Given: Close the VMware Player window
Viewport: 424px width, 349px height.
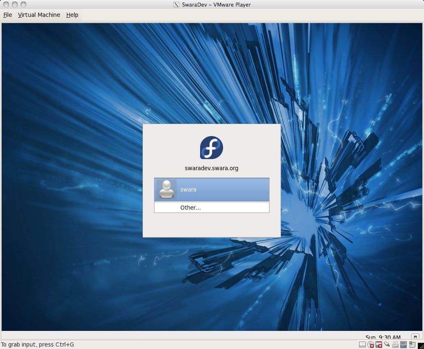Looking at the screenshot, I should click(5, 5).
